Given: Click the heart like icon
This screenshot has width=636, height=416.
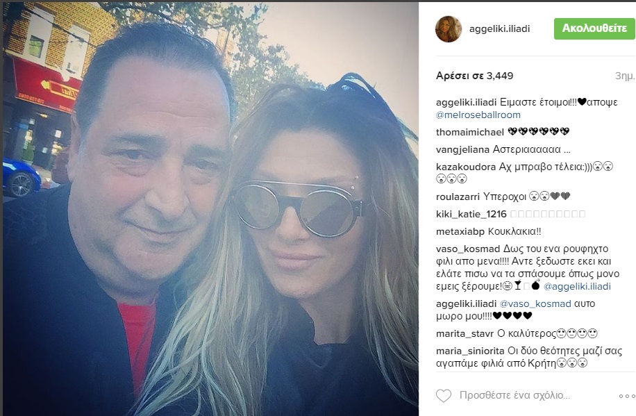Looking at the screenshot, I should [x=444, y=395].
